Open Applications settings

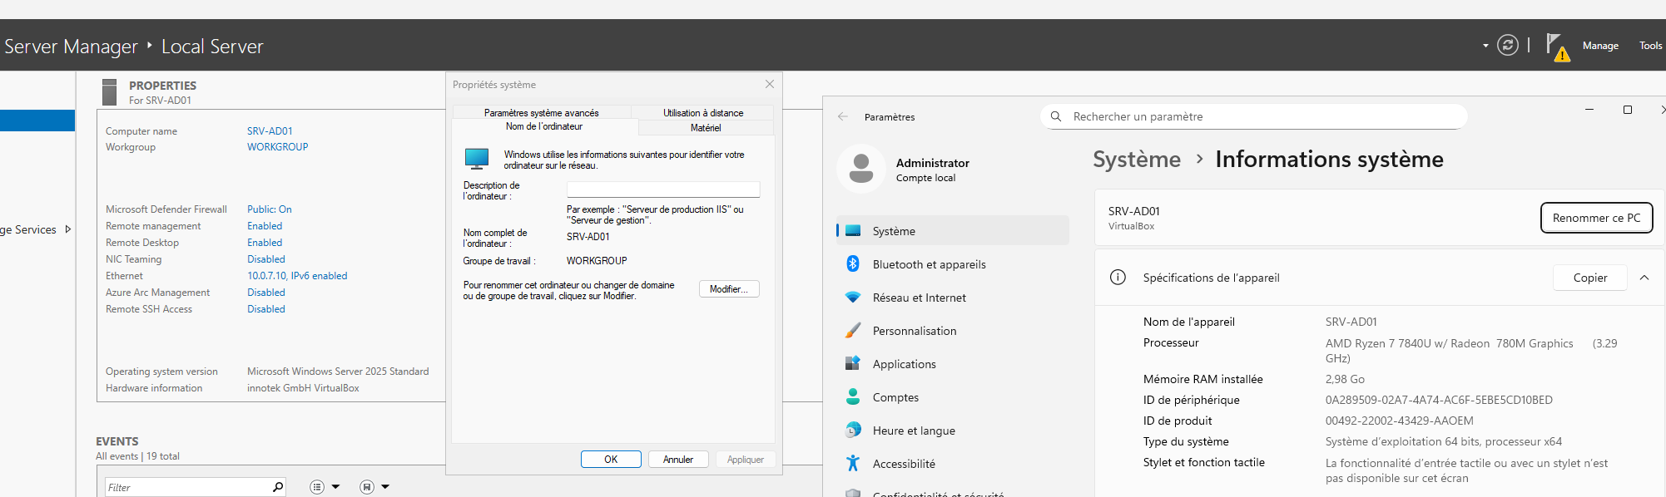pyautogui.click(x=952, y=364)
